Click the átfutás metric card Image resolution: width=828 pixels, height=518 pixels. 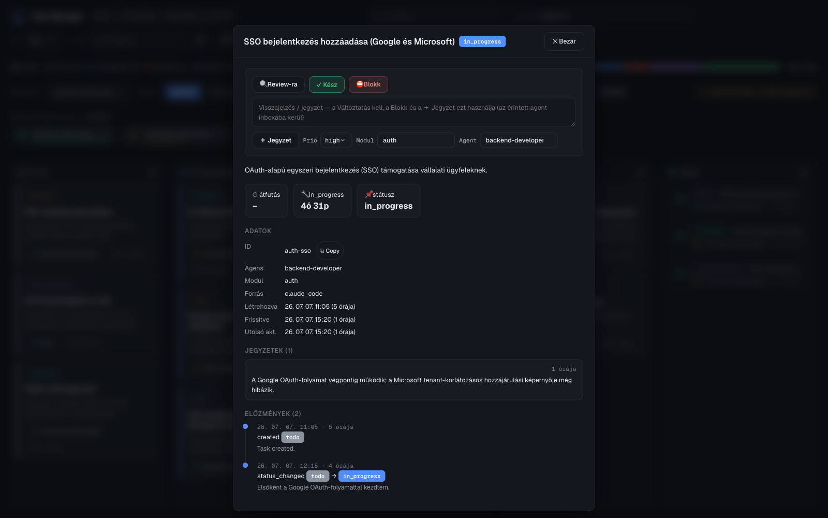point(266,200)
